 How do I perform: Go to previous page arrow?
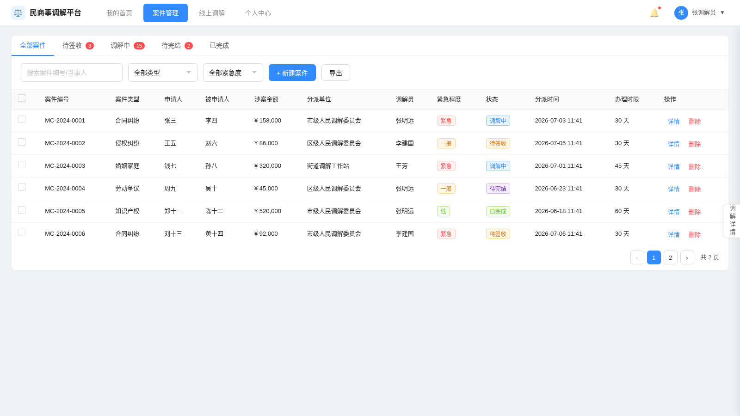637,257
